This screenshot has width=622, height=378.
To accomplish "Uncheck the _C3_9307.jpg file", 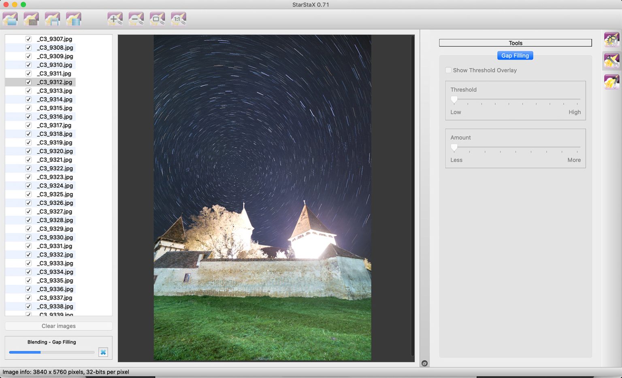I will [x=28, y=39].
